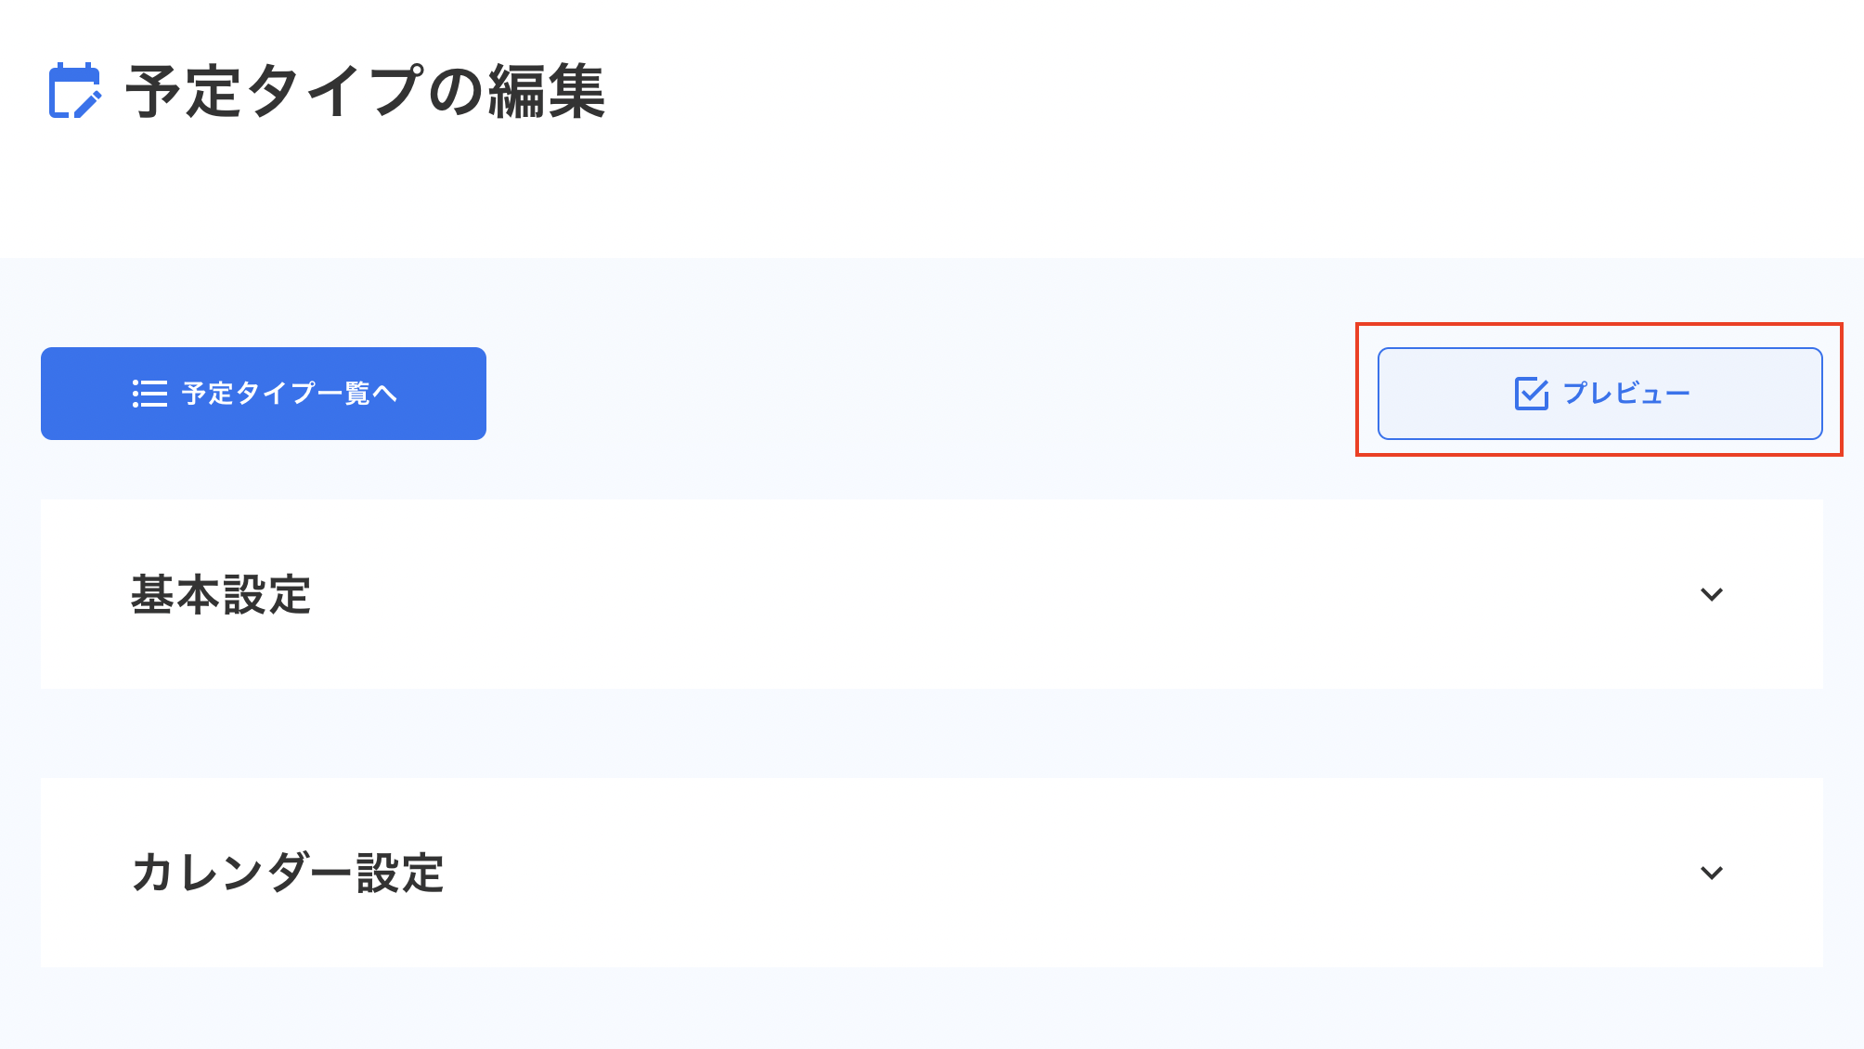Click the checkmark icon in プレビュー button
Screen dimensions: 1864x1049
click(x=1531, y=394)
